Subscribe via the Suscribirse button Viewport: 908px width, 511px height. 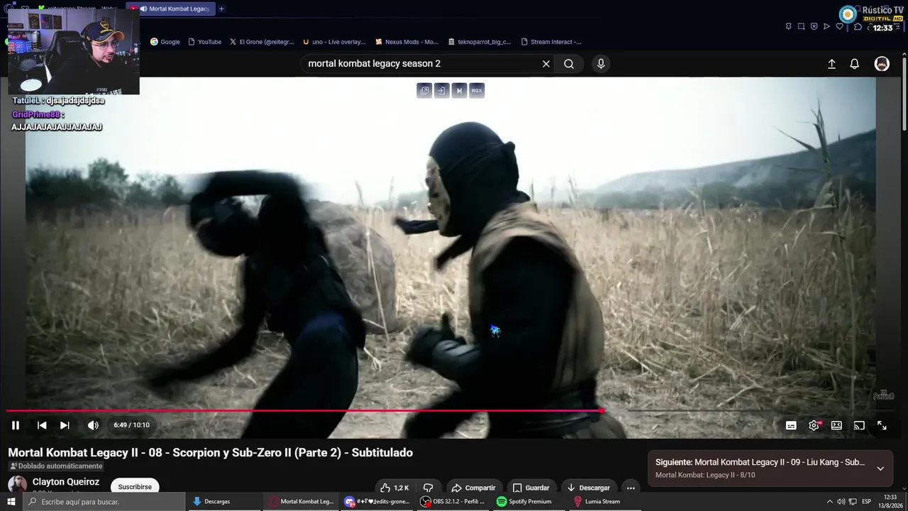coord(135,487)
